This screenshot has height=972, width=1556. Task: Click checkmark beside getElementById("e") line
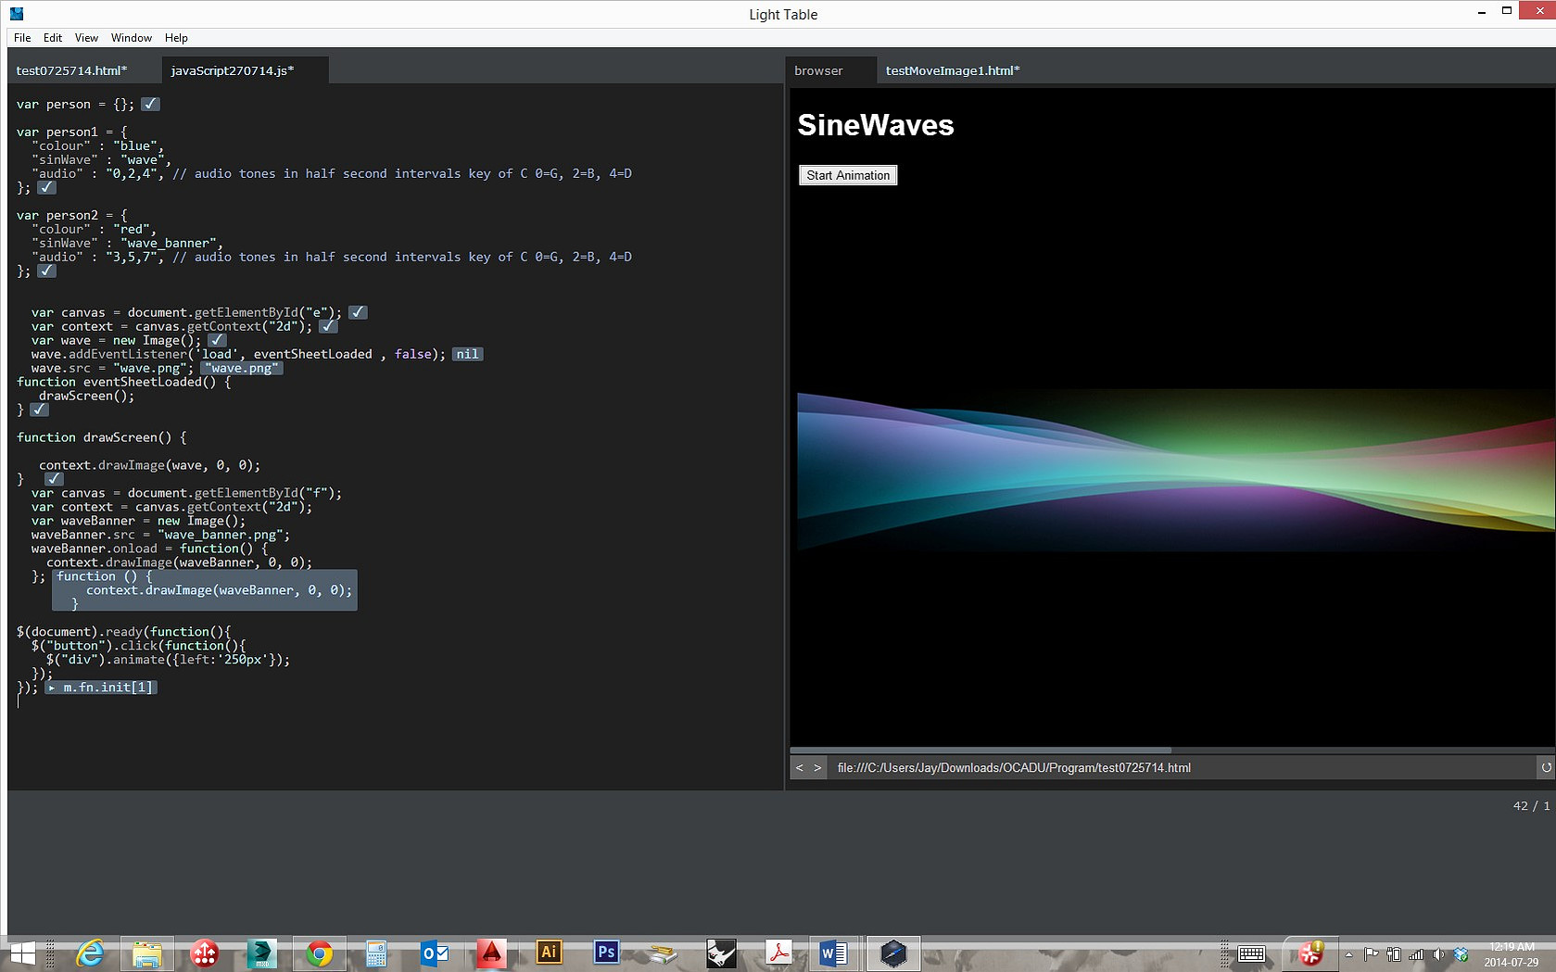pos(358,312)
